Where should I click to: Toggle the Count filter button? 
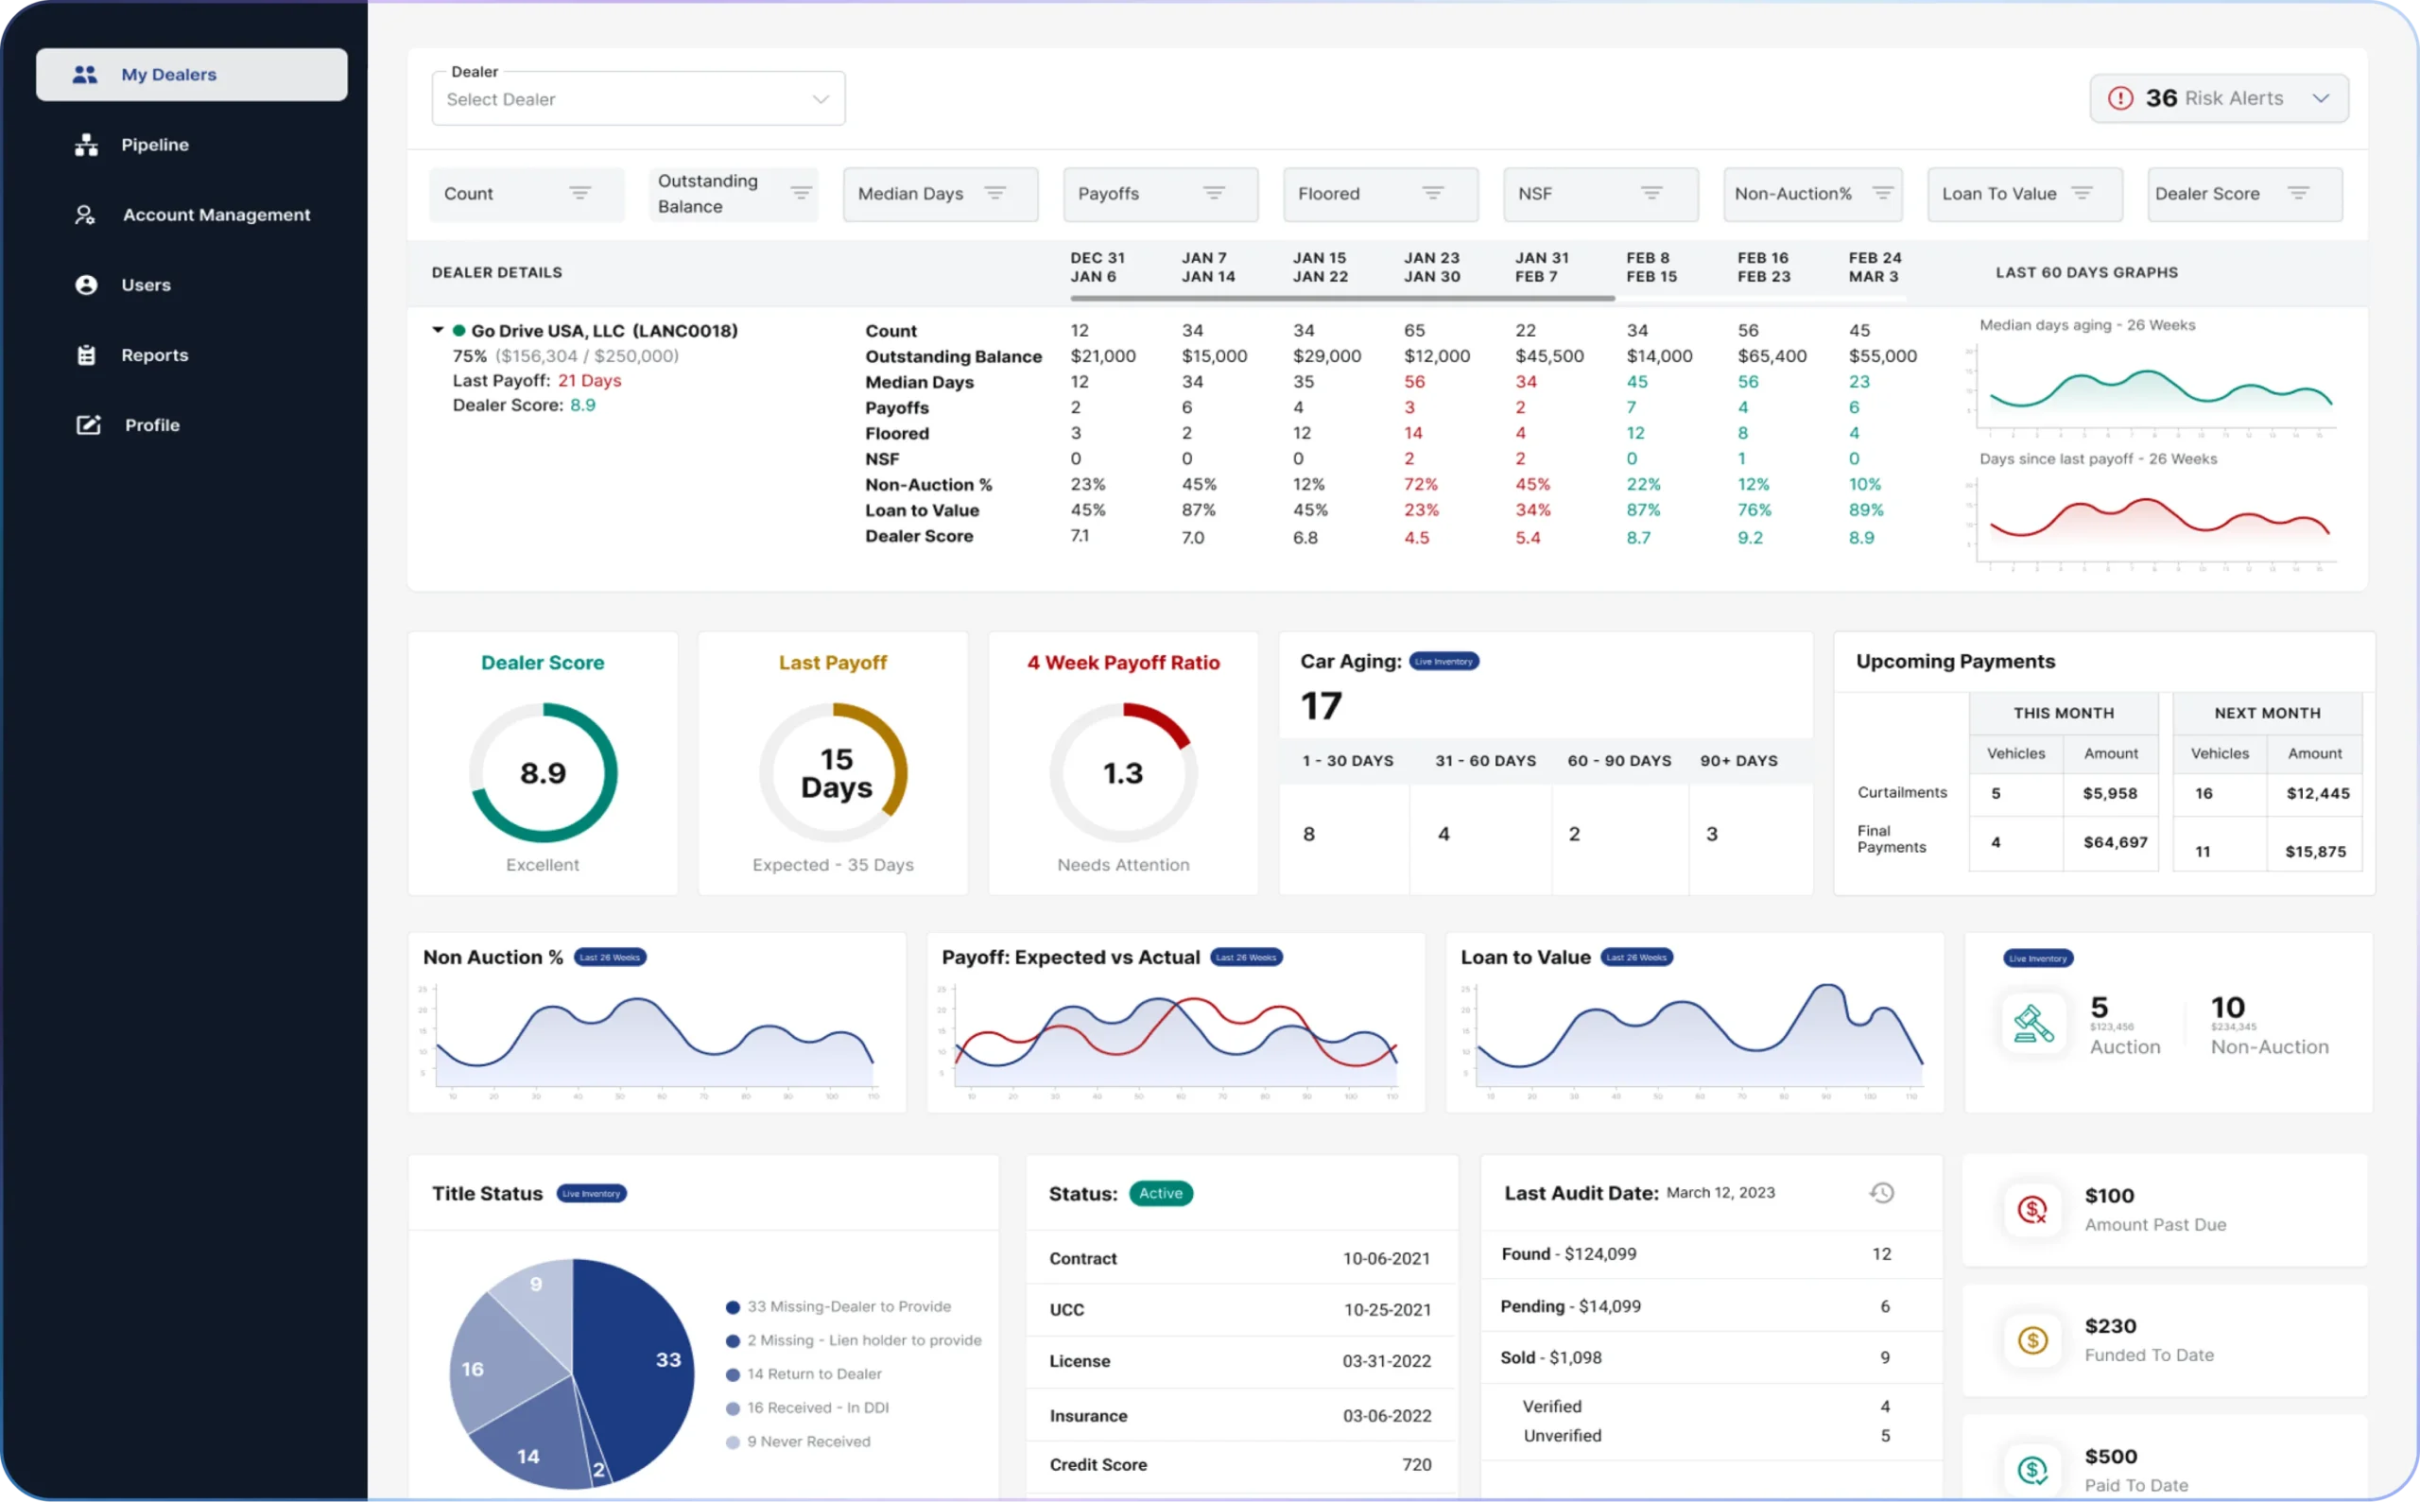[527, 194]
